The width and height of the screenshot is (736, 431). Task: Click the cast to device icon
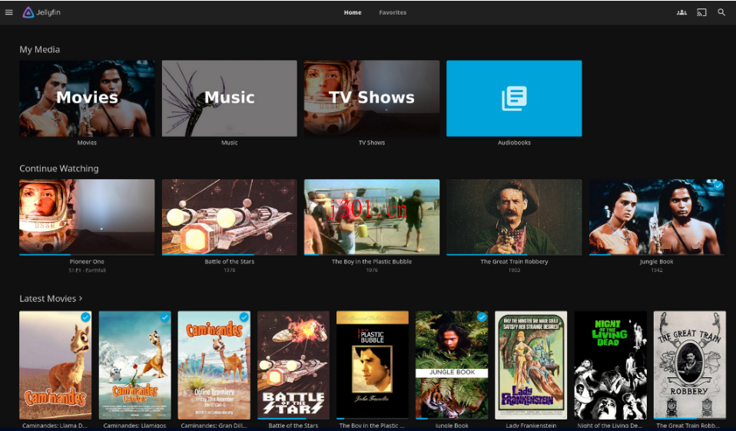click(x=701, y=12)
